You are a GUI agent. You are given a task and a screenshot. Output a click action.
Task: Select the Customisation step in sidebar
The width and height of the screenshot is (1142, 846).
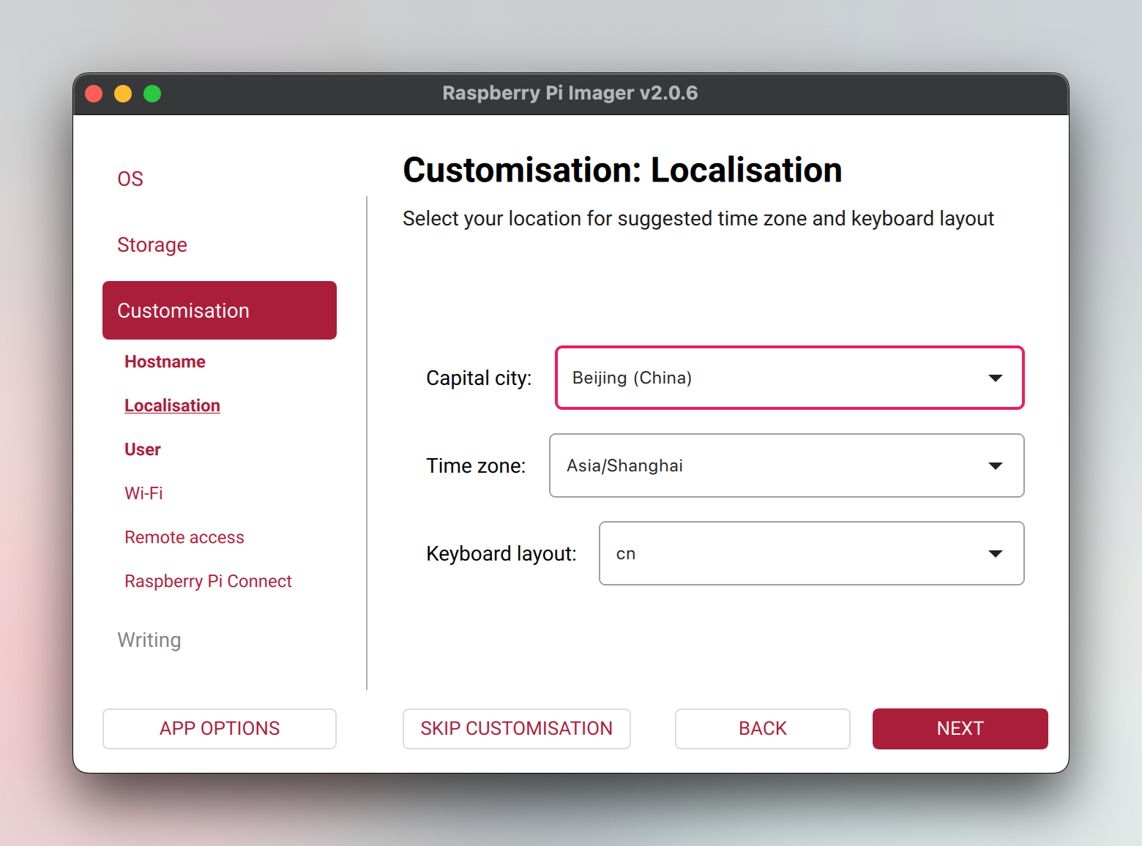tap(220, 310)
